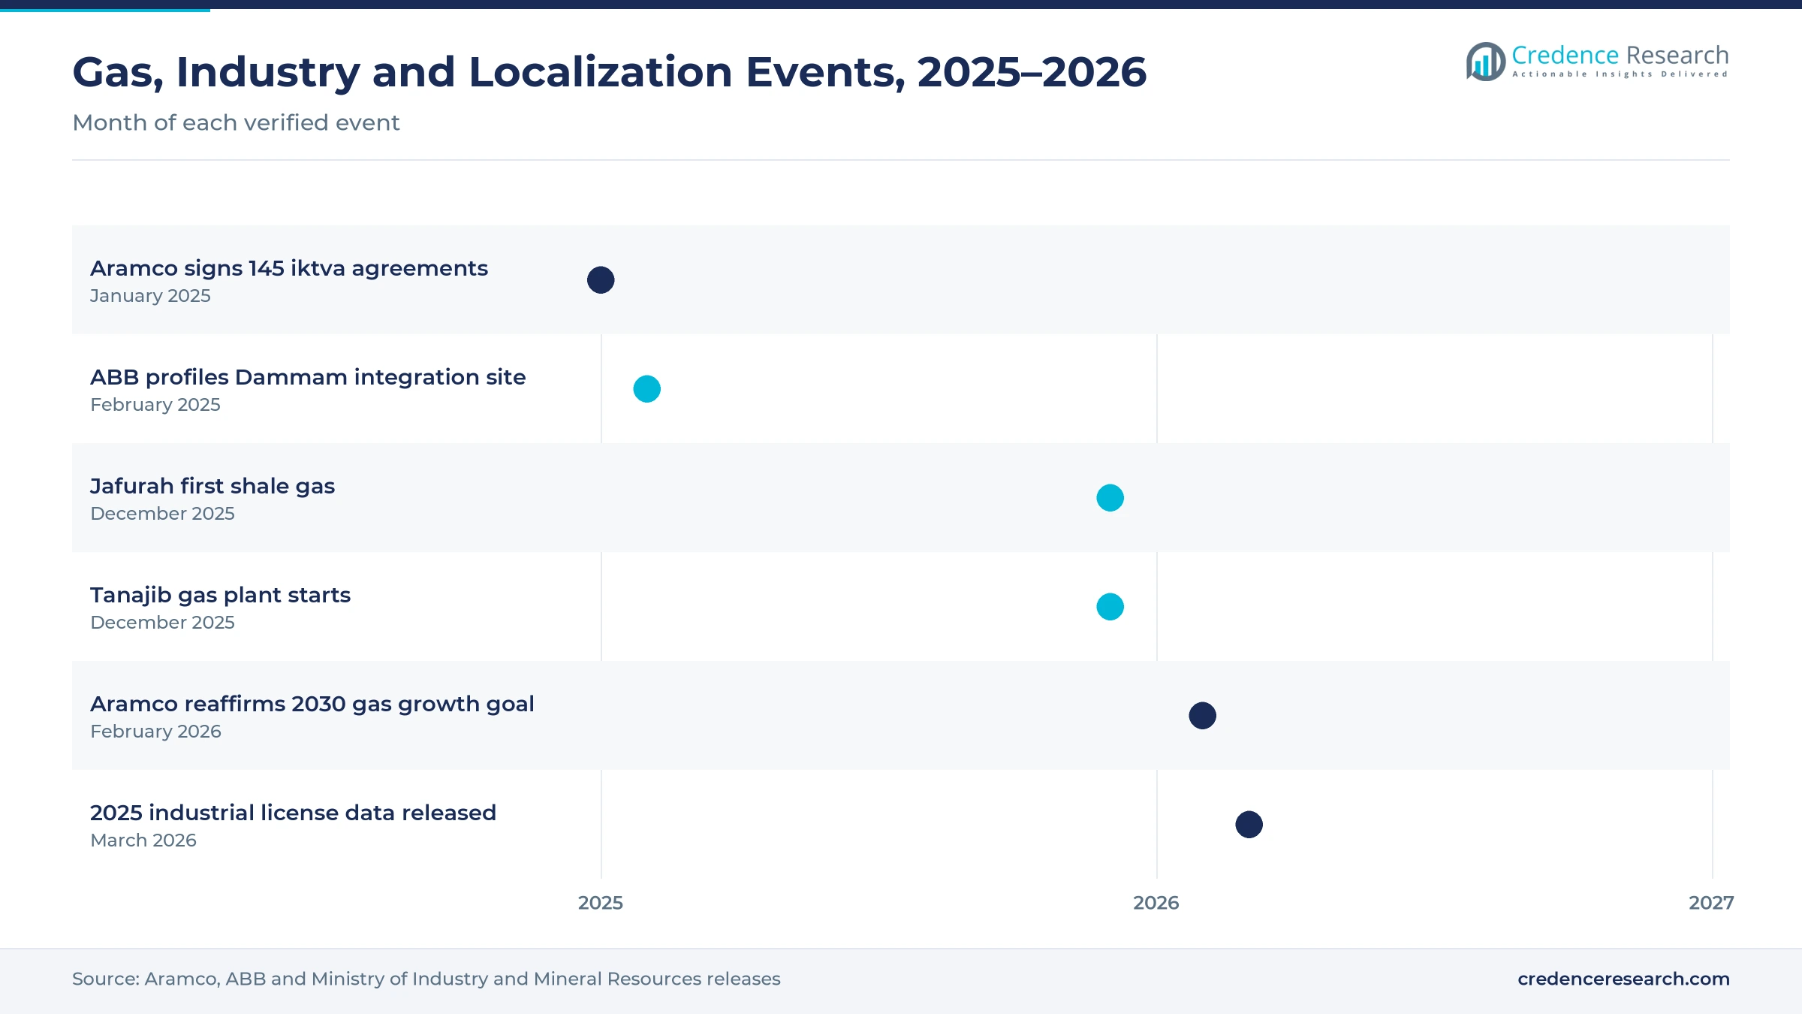Click the 2027 axis label
This screenshot has width=1802, height=1014.
[x=1711, y=903]
